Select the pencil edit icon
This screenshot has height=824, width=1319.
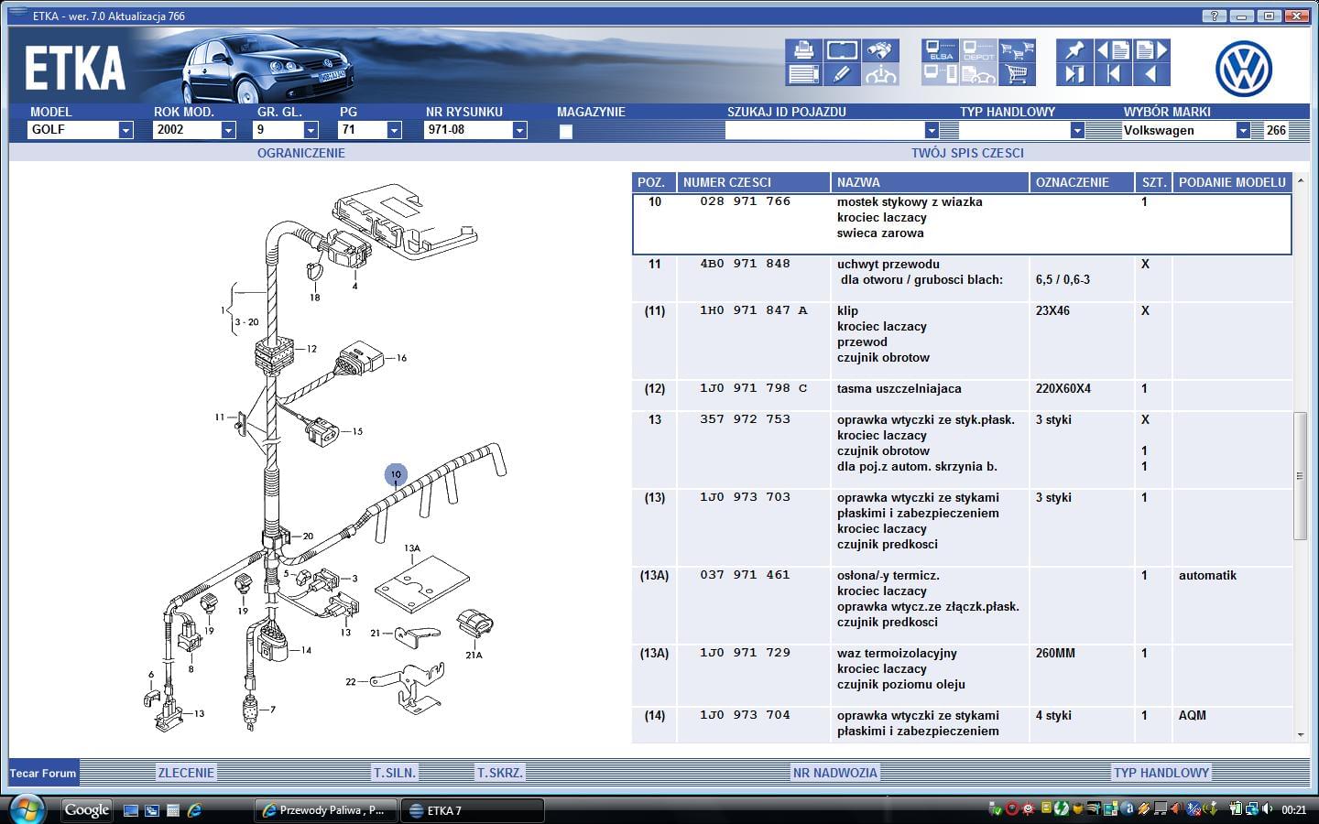[842, 75]
